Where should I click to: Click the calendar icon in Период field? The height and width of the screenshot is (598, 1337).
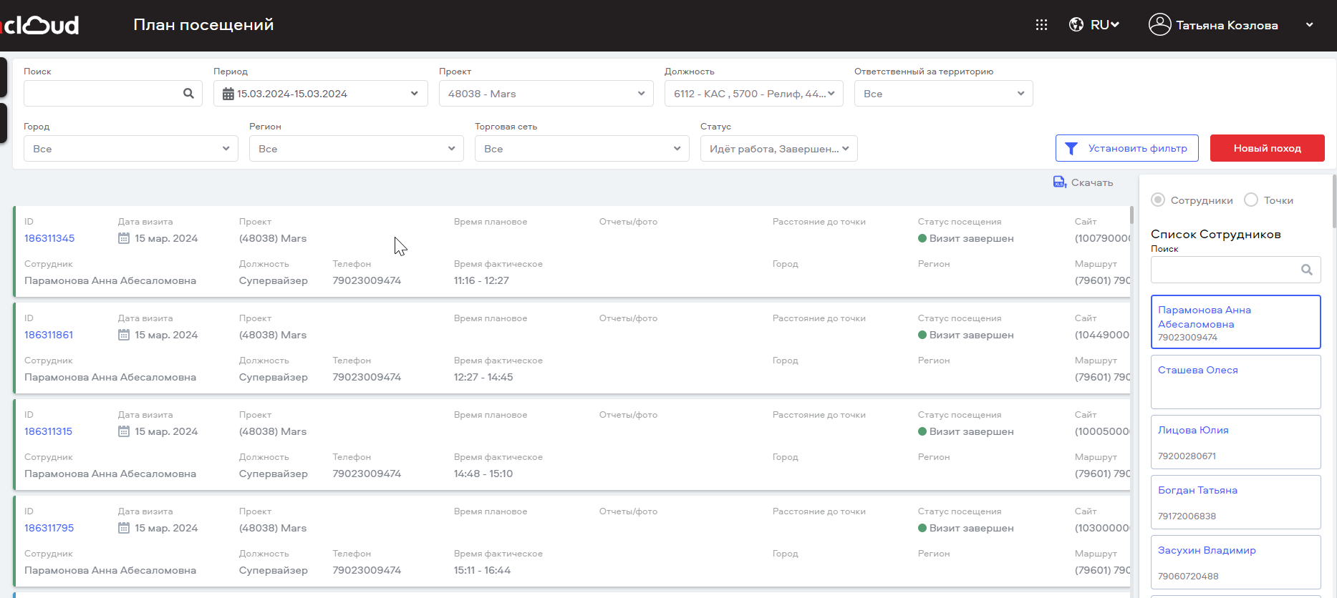coord(228,94)
